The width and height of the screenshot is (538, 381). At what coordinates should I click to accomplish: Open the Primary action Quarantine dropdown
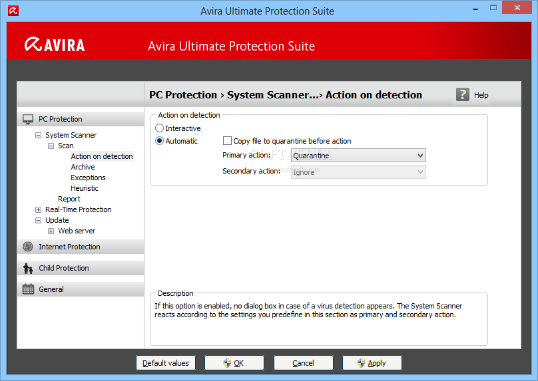point(358,156)
